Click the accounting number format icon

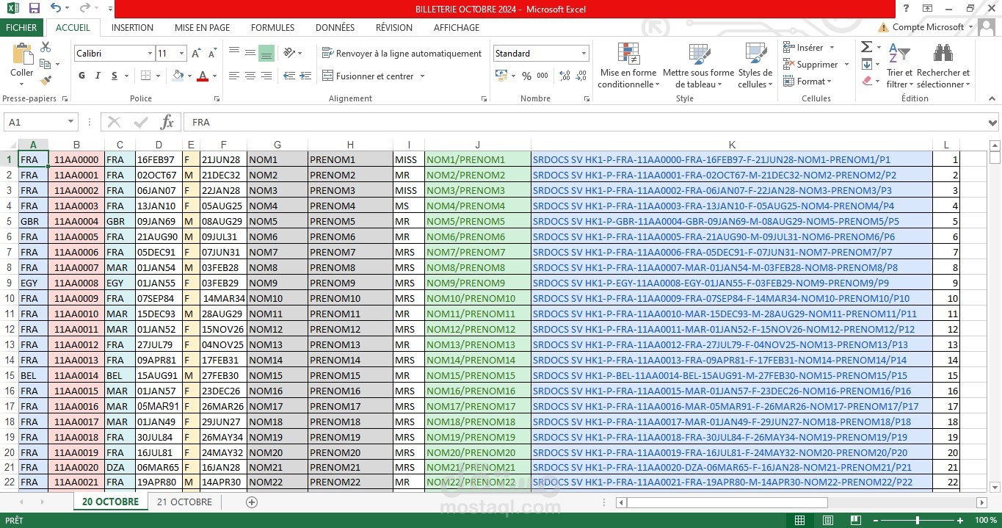(501, 76)
